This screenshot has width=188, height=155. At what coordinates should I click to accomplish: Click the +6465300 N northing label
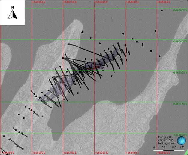click(180, 73)
